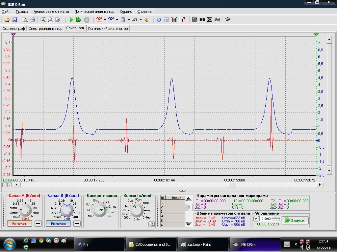Click the square-root math icon
Viewport: 337px width, 252px height.
tap(135, 20)
